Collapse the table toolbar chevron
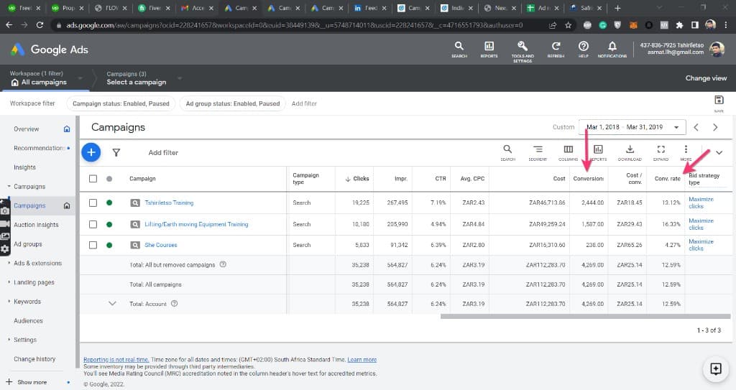Screen dimensions: 736x390 tap(719, 152)
